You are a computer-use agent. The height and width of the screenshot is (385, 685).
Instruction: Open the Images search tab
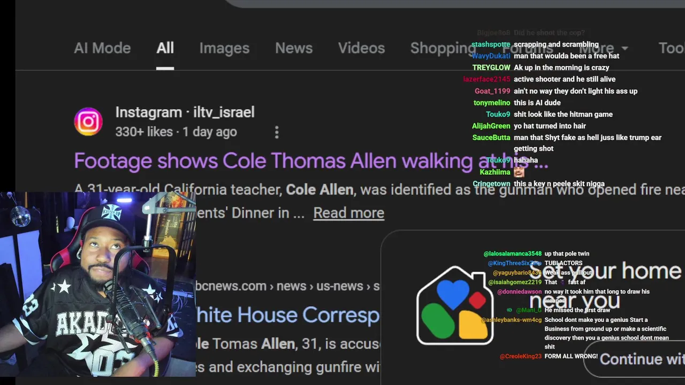pyautogui.click(x=224, y=48)
